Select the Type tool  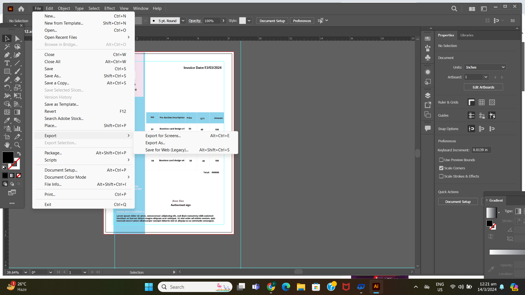(7, 63)
